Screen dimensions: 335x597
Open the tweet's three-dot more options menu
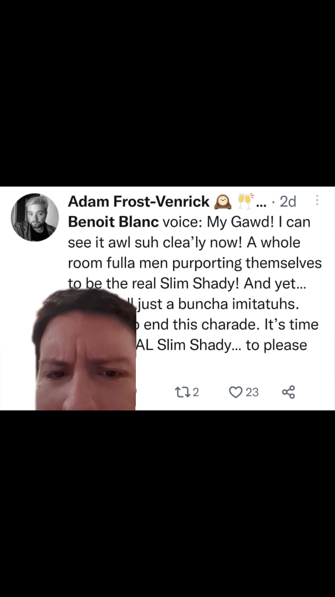(x=317, y=200)
